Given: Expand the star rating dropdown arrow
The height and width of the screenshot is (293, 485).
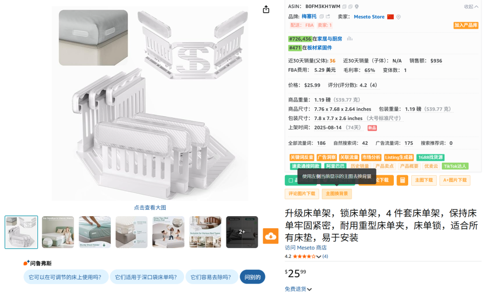Looking at the screenshot, I should pyautogui.click(x=318, y=257).
